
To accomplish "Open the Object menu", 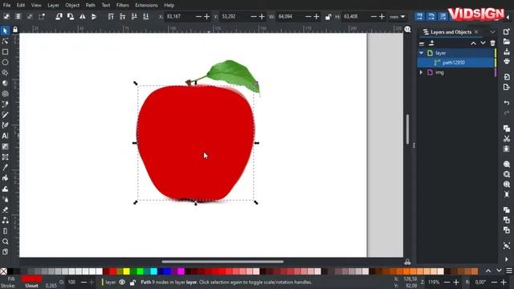I will tap(72, 6).
